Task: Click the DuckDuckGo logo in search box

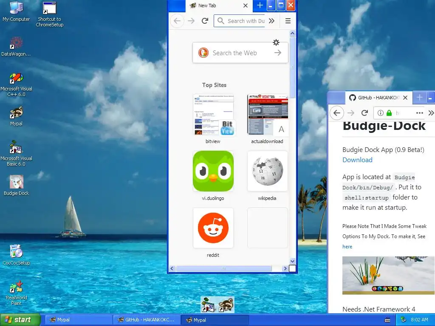Action: coord(203,53)
